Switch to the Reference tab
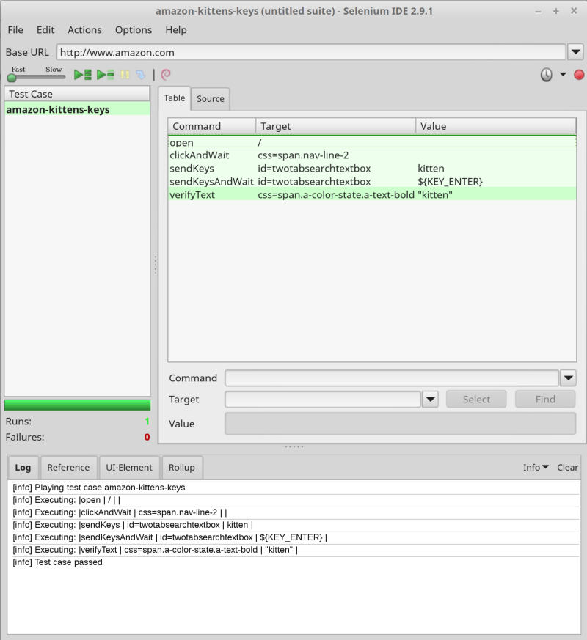The height and width of the screenshot is (640, 587). click(x=68, y=467)
